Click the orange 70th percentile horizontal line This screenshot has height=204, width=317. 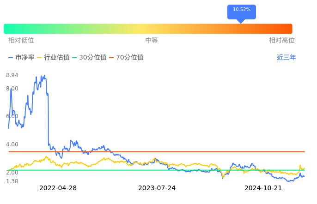click(x=185, y=151)
